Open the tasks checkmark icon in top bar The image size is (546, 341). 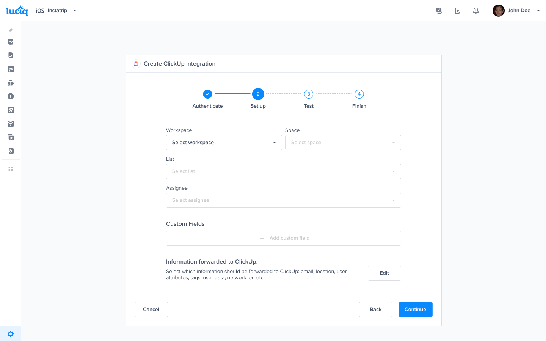point(439,10)
